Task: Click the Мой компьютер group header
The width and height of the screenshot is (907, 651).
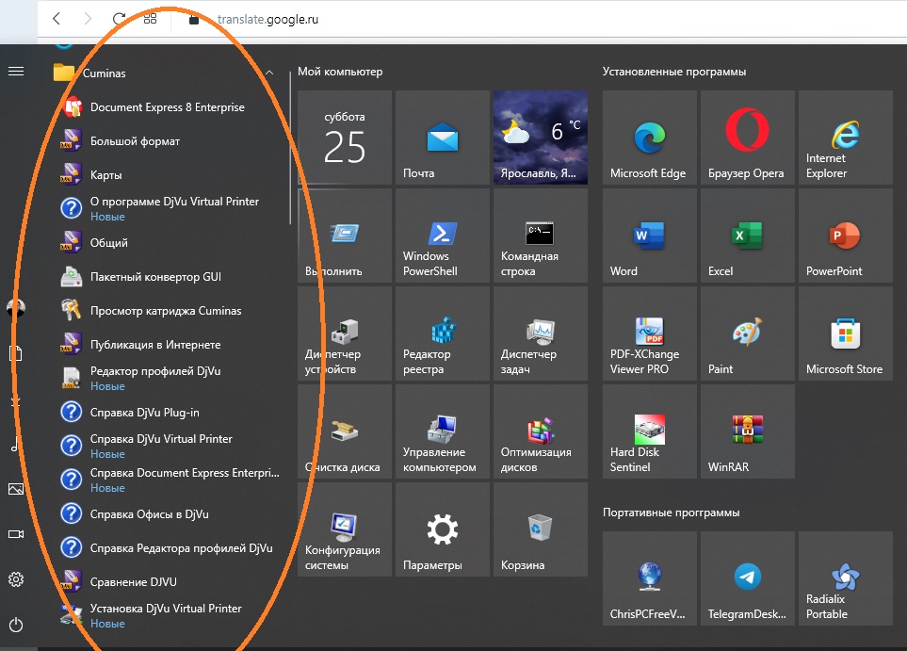Action: [x=340, y=72]
